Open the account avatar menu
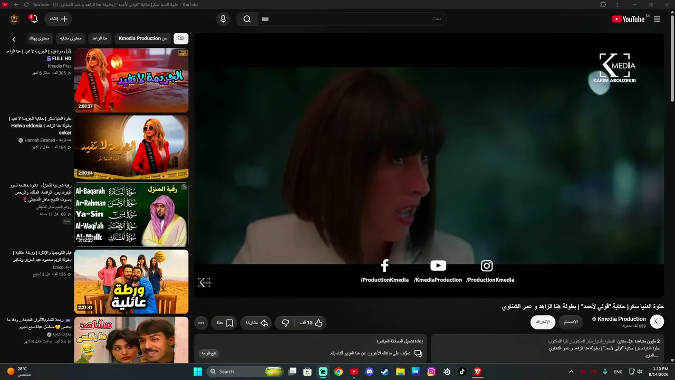675x380 pixels. 14,19
